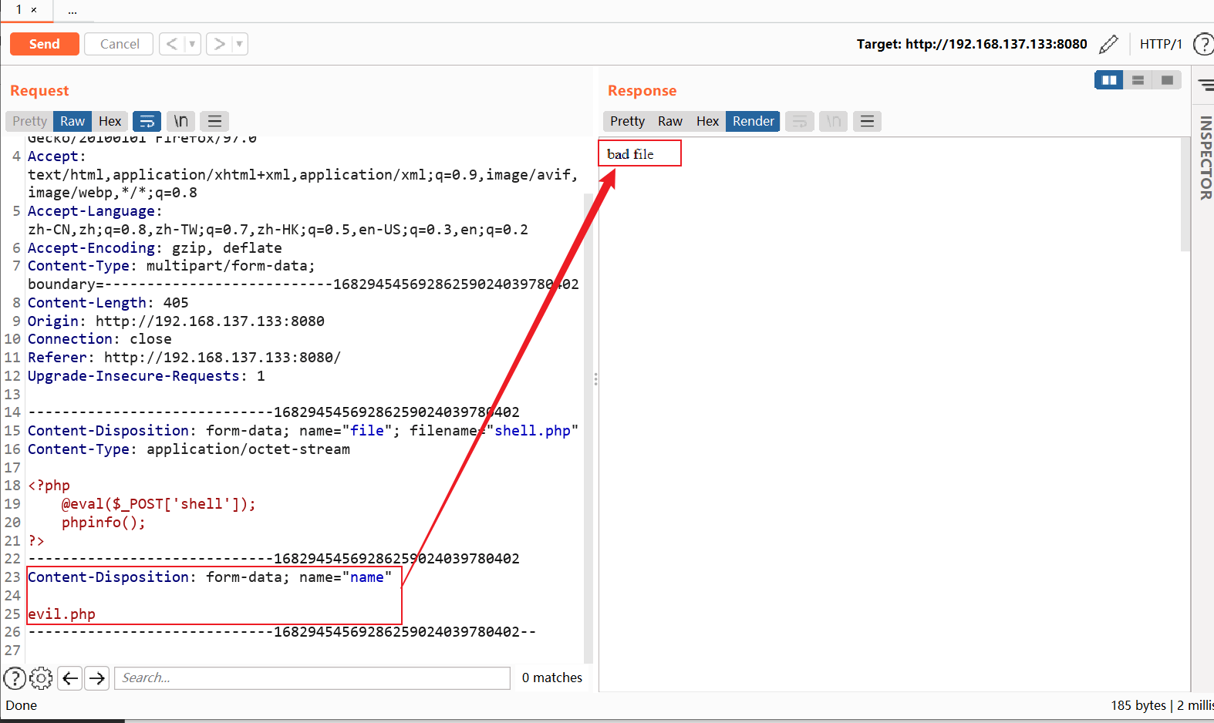Go to previous request in history

pos(172,44)
